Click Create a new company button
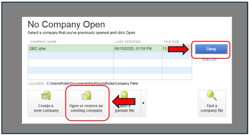249x135 pixels. click(x=46, y=103)
